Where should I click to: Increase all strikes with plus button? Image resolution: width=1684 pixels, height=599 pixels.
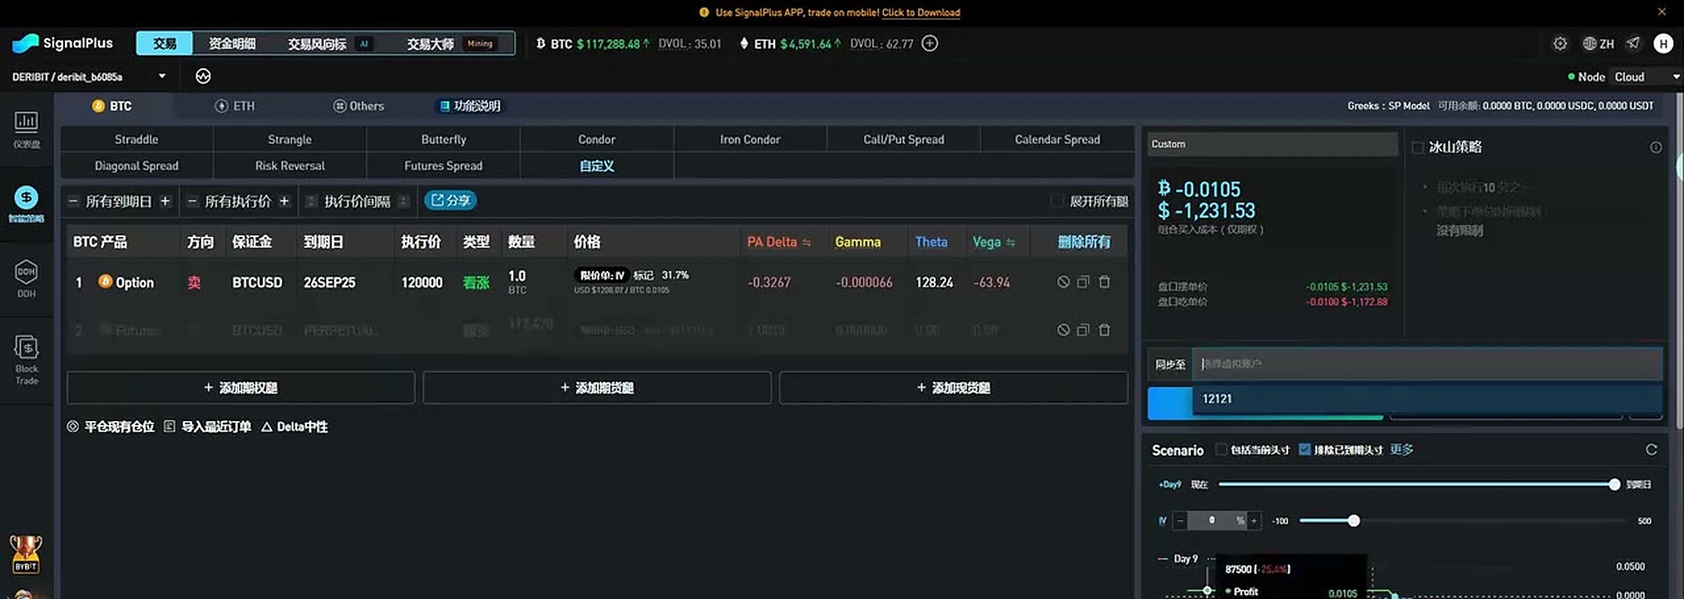click(x=284, y=201)
